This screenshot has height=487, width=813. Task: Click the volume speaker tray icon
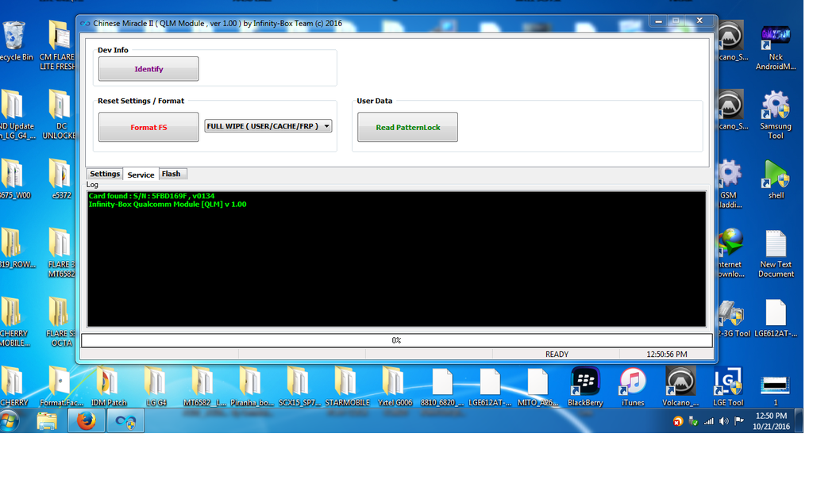(724, 421)
